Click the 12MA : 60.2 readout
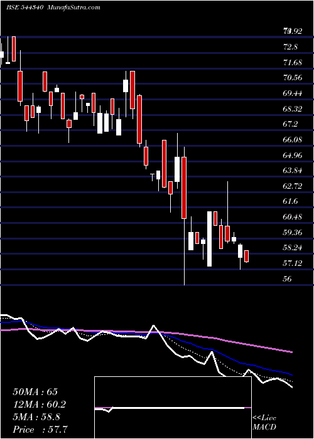Screen dimensions: 314x439 (40, 405)
